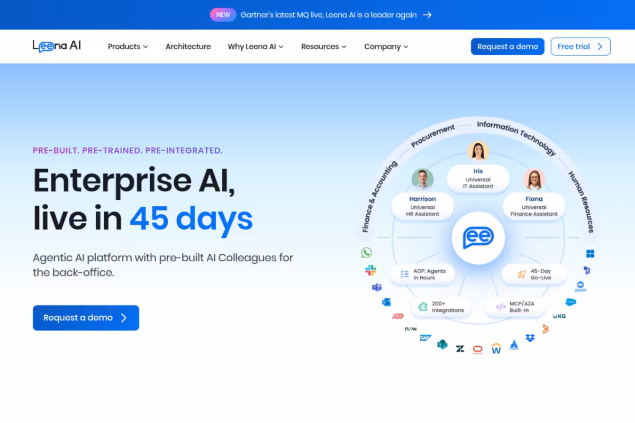
Task: Click the puzzle icon for 200+ Integrations
Action: tap(423, 307)
